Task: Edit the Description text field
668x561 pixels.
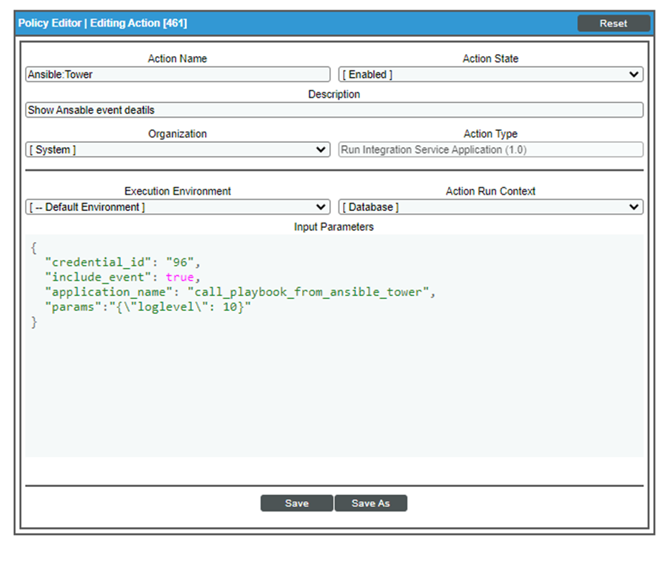Action: click(335, 110)
